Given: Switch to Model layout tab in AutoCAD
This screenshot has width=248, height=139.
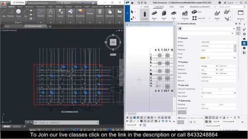Looking at the screenshot, I should (x=7, y=126).
